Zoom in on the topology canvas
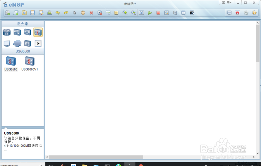 click(x=125, y=13)
